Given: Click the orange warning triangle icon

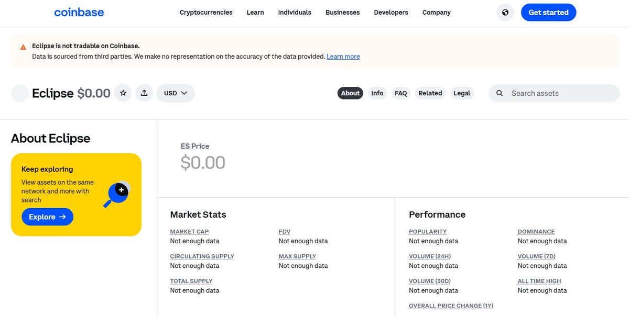Looking at the screenshot, I should tap(23, 47).
